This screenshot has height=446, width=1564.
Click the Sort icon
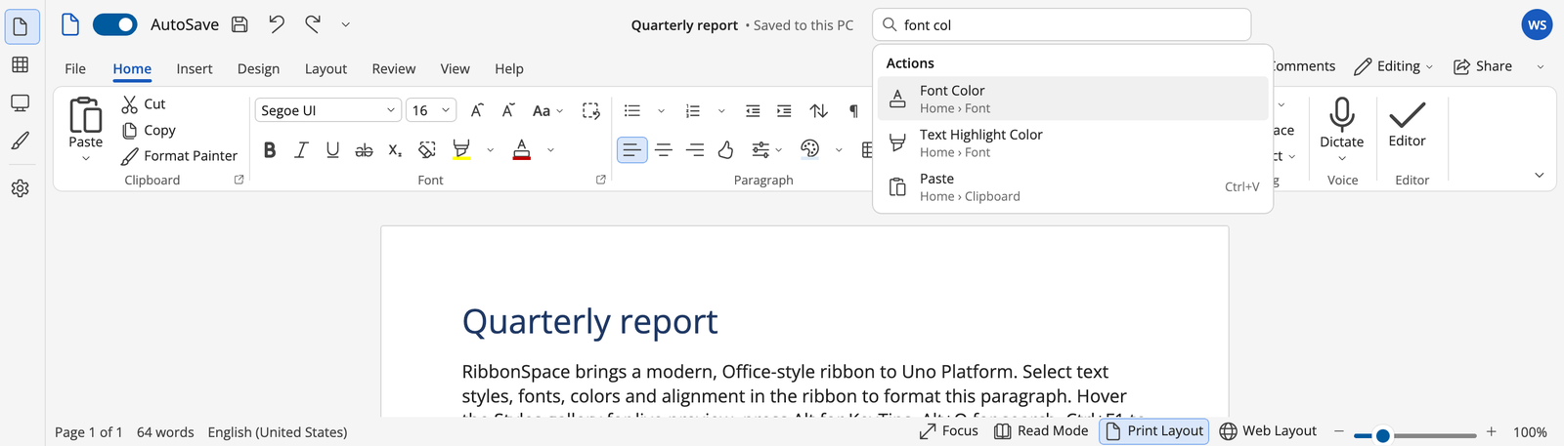coord(819,110)
